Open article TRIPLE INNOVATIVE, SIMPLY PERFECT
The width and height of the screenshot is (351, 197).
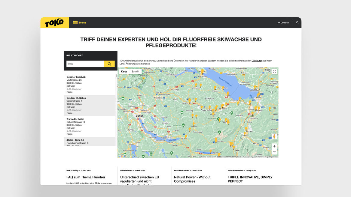250,179
